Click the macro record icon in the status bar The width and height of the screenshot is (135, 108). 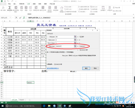click(6, 103)
